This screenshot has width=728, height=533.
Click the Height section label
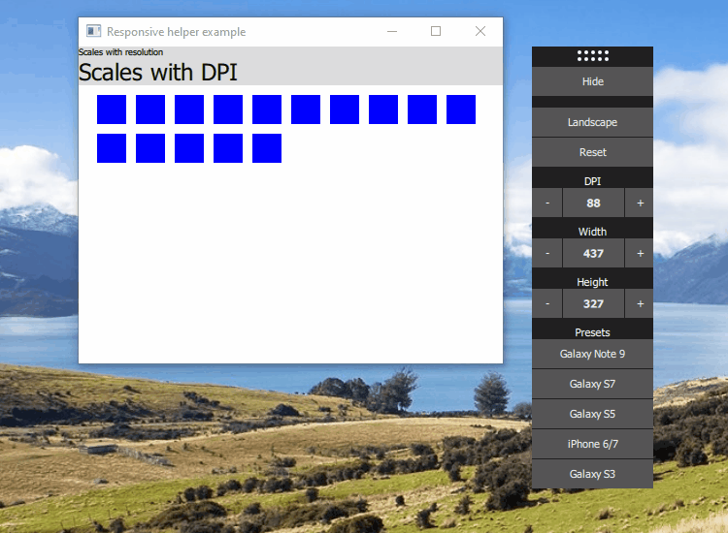592,282
